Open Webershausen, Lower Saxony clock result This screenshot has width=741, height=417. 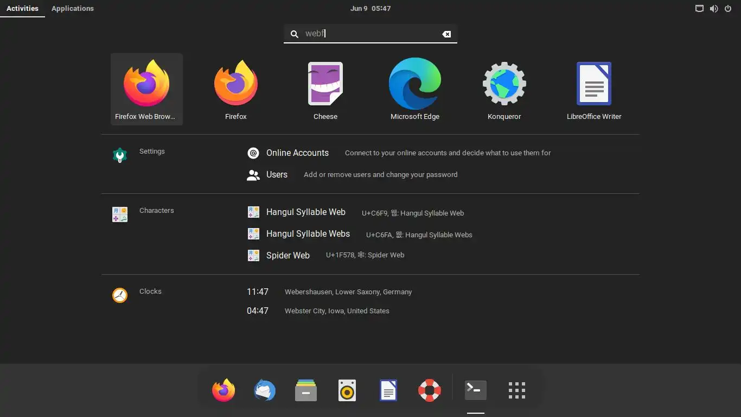(329, 292)
